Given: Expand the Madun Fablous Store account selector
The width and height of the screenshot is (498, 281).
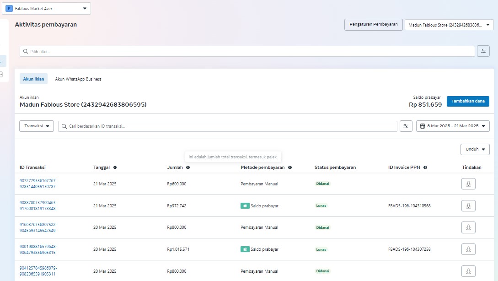Looking at the screenshot, I should pos(449,25).
